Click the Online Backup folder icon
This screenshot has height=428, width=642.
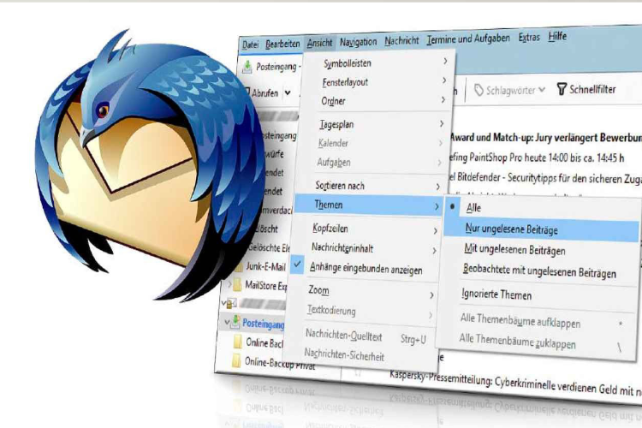click(237, 342)
